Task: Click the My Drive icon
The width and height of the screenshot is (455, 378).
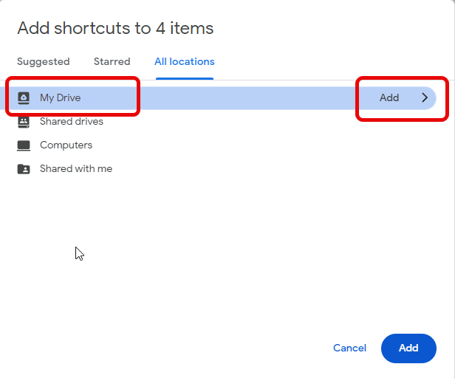Action: coord(24,97)
